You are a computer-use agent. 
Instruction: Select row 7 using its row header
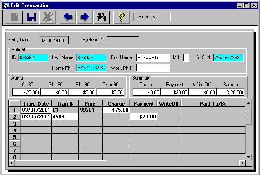15,150
